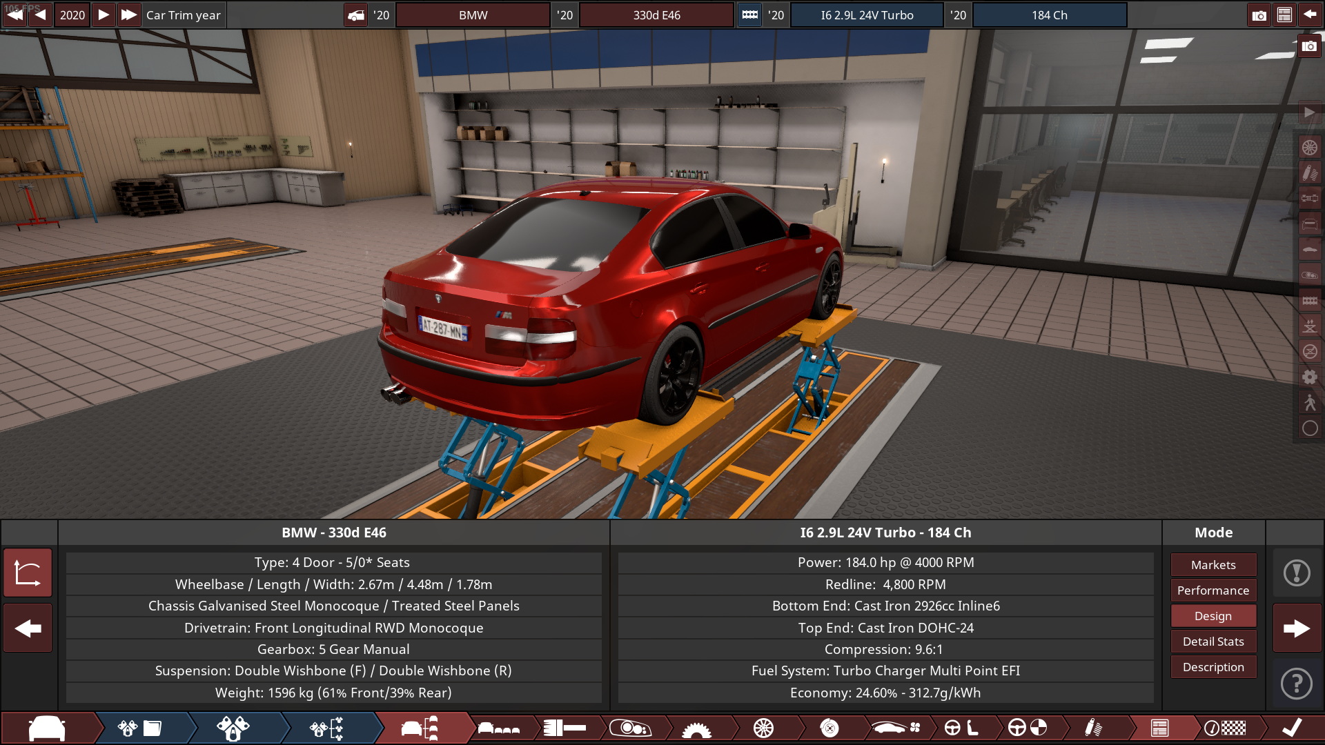The width and height of the screenshot is (1325, 745).
Task: Click the photo mode camera button
Action: 1309,47
